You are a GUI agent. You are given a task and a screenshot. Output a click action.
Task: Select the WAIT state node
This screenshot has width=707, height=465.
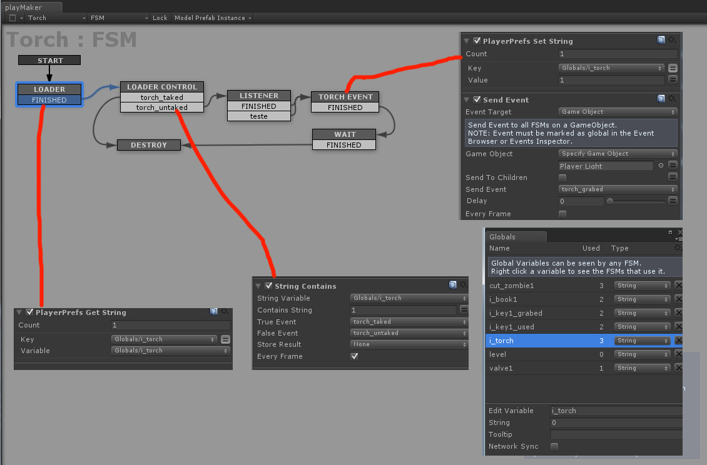tap(345, 134)
